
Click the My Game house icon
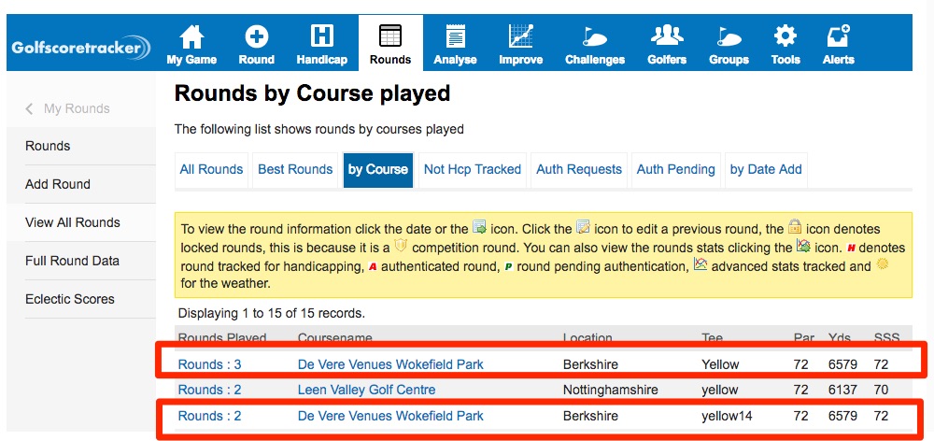pos(191,36)
